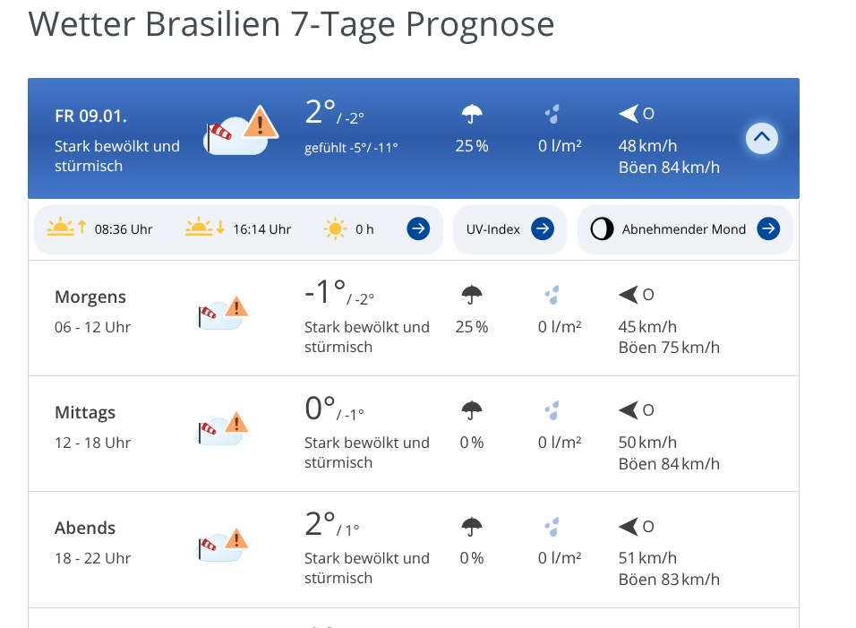The width and height of the screenshot is (856, 628).
Task: Click the waning moon phase icon
Action: [602, 229]
